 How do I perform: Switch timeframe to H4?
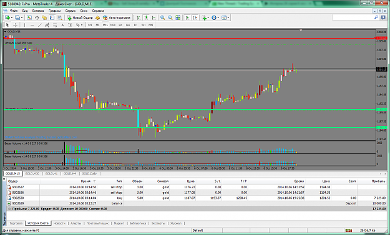128,25
